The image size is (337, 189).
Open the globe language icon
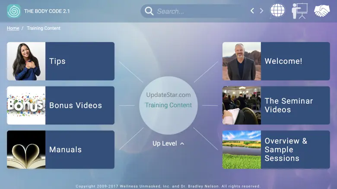coord(277,10)
